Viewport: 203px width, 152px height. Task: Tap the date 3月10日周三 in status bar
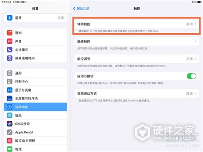pos(19,2)
